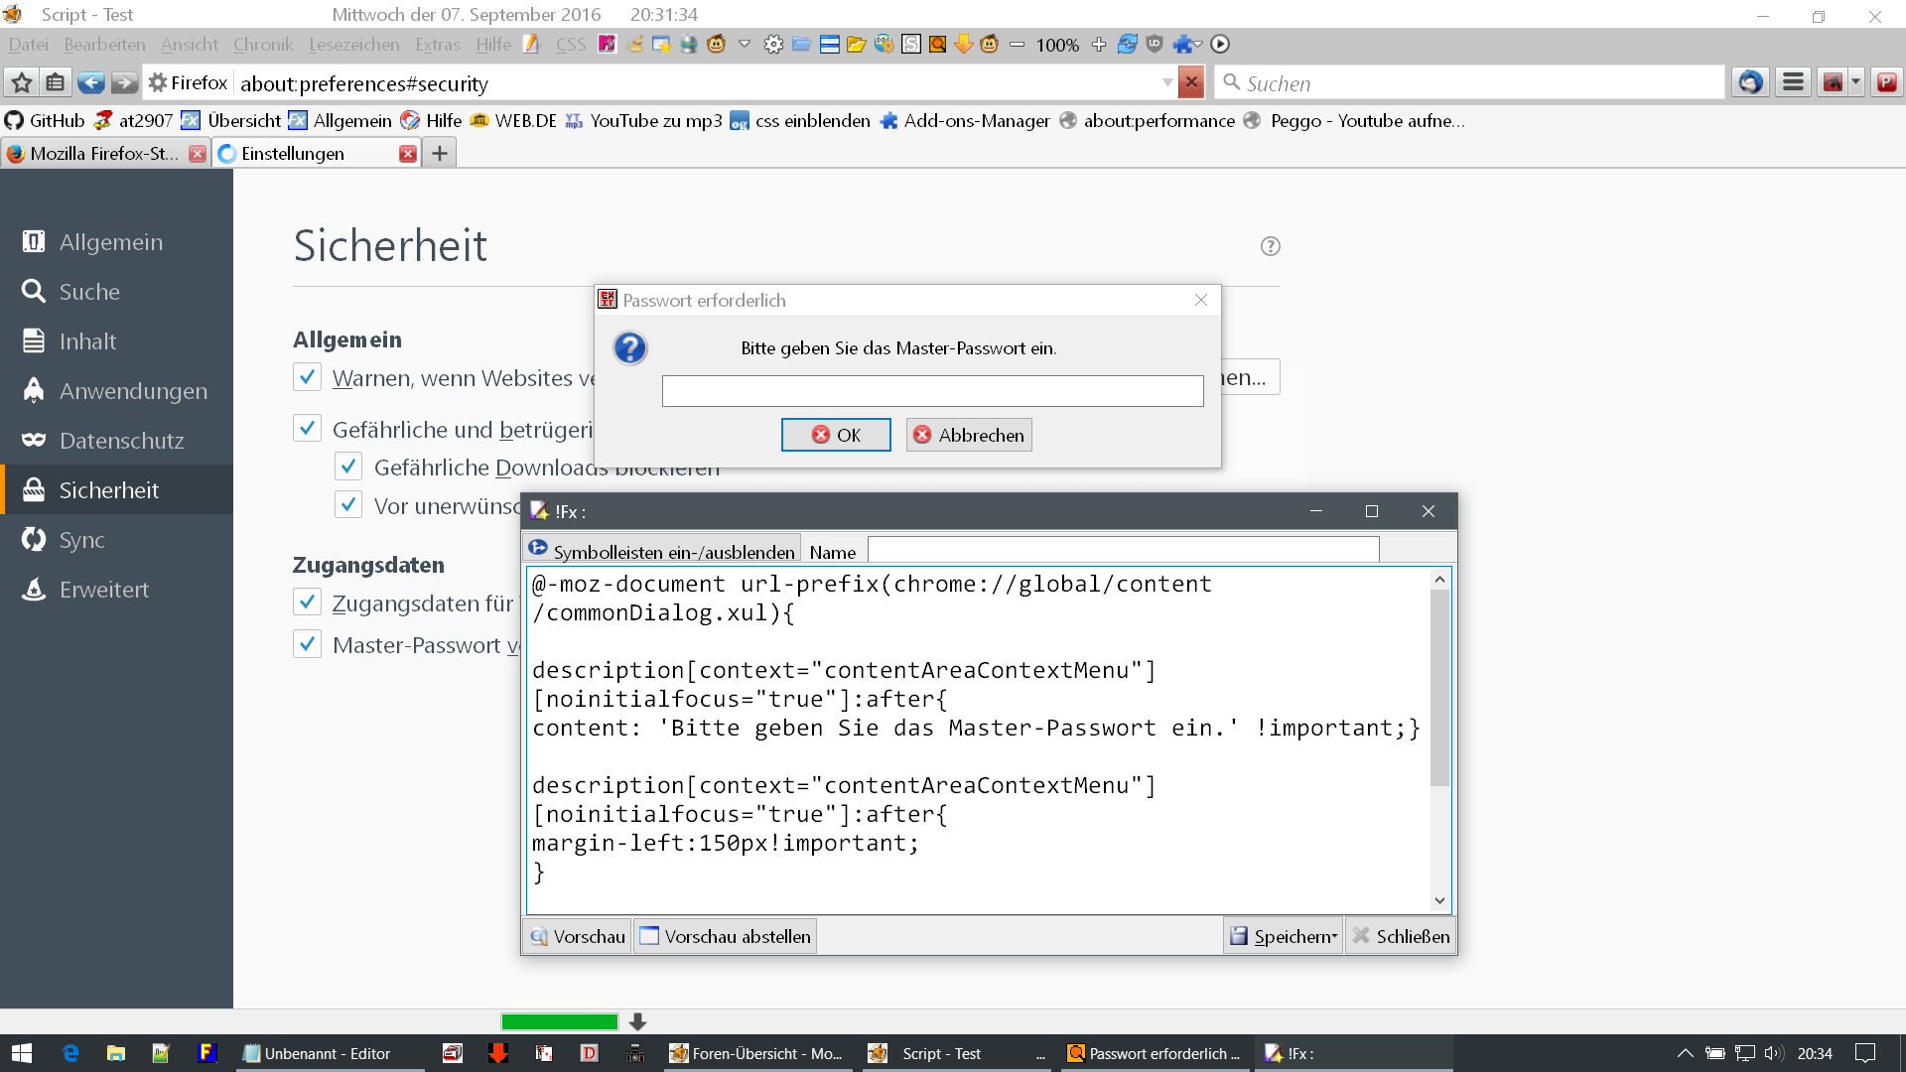Click the zoom-in plus icon

(x=1098, y=45)
